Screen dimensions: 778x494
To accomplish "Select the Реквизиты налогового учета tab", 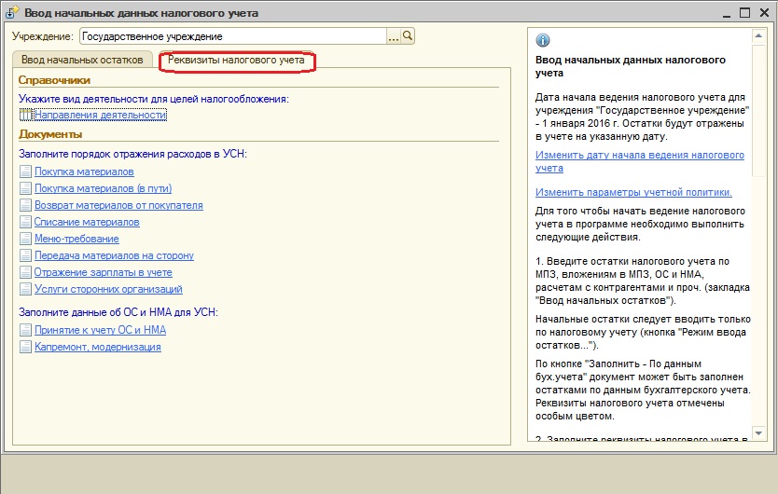I will (x=236, y=61).
